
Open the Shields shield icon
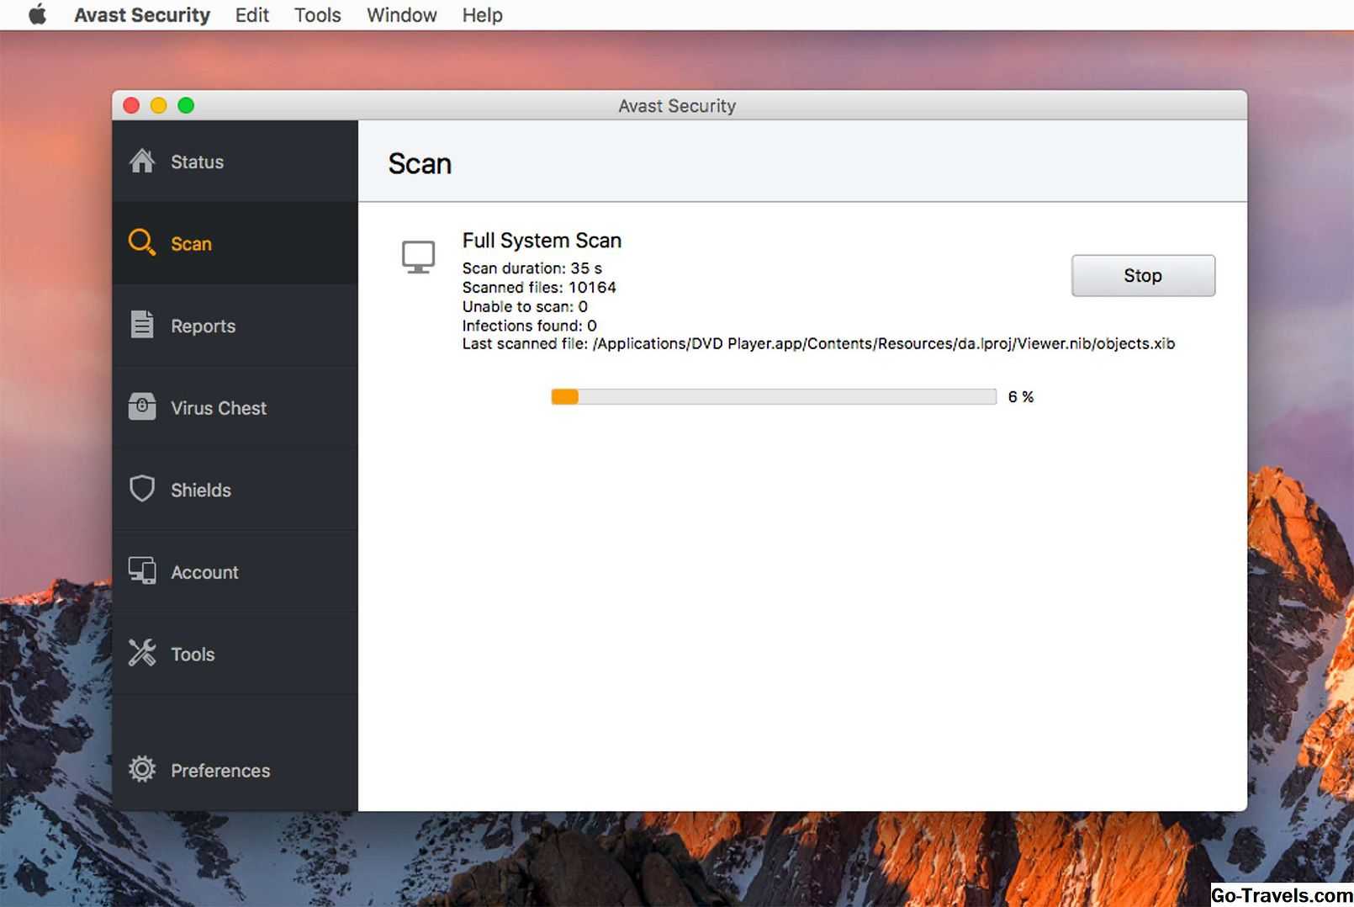click(x=142, y=489)
